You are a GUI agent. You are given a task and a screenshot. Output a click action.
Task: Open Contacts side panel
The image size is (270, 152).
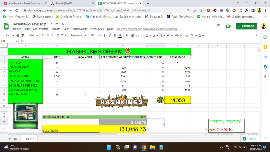(265, 67)
